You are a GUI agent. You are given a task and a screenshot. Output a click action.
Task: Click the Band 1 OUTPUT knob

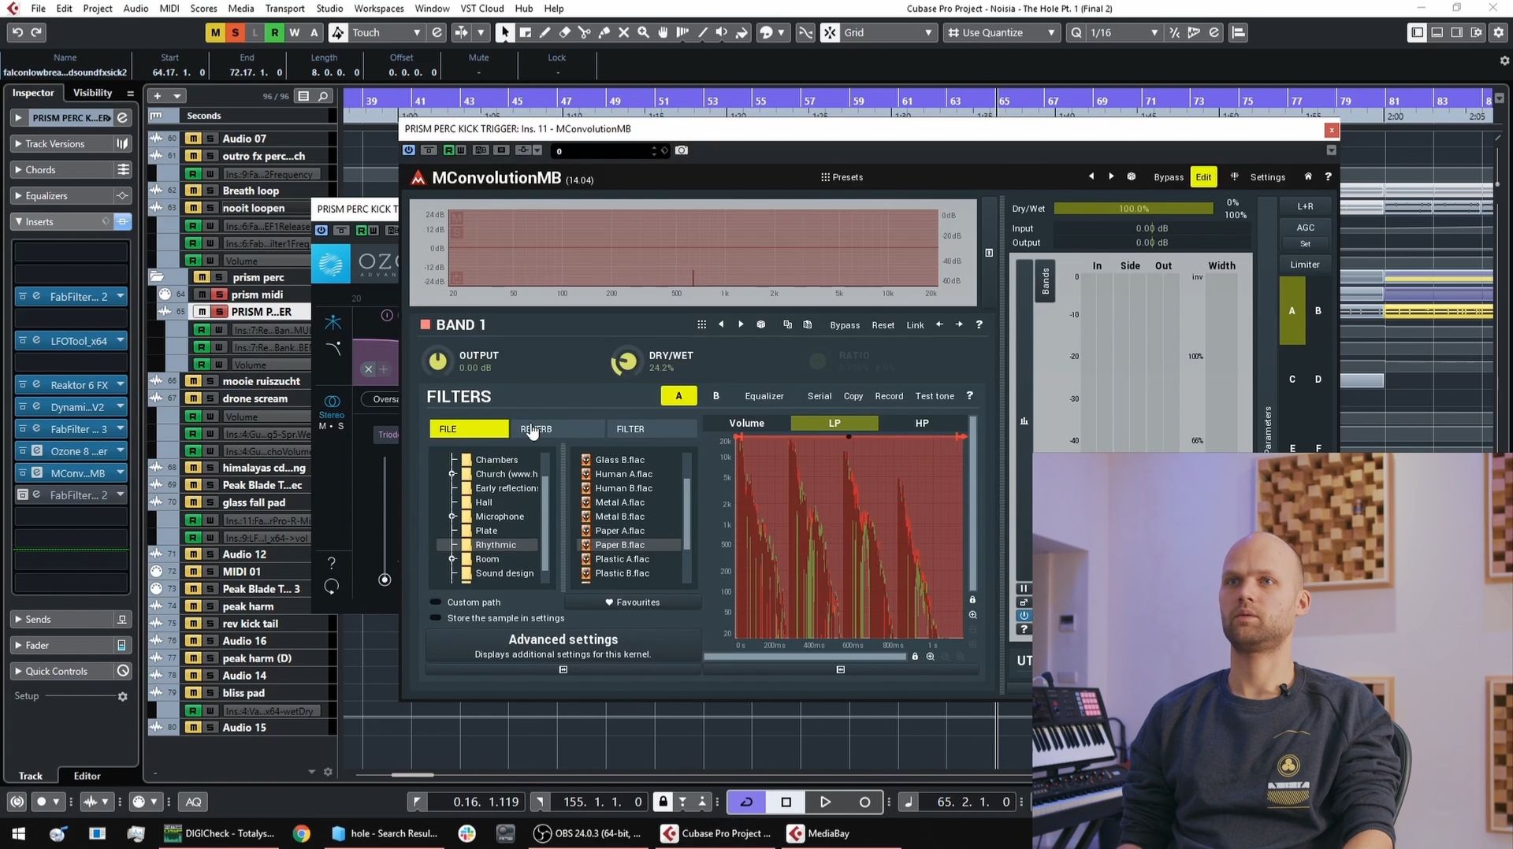point(437,361)
